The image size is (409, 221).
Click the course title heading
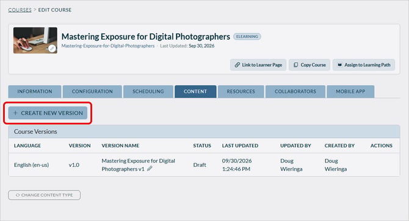146,37
